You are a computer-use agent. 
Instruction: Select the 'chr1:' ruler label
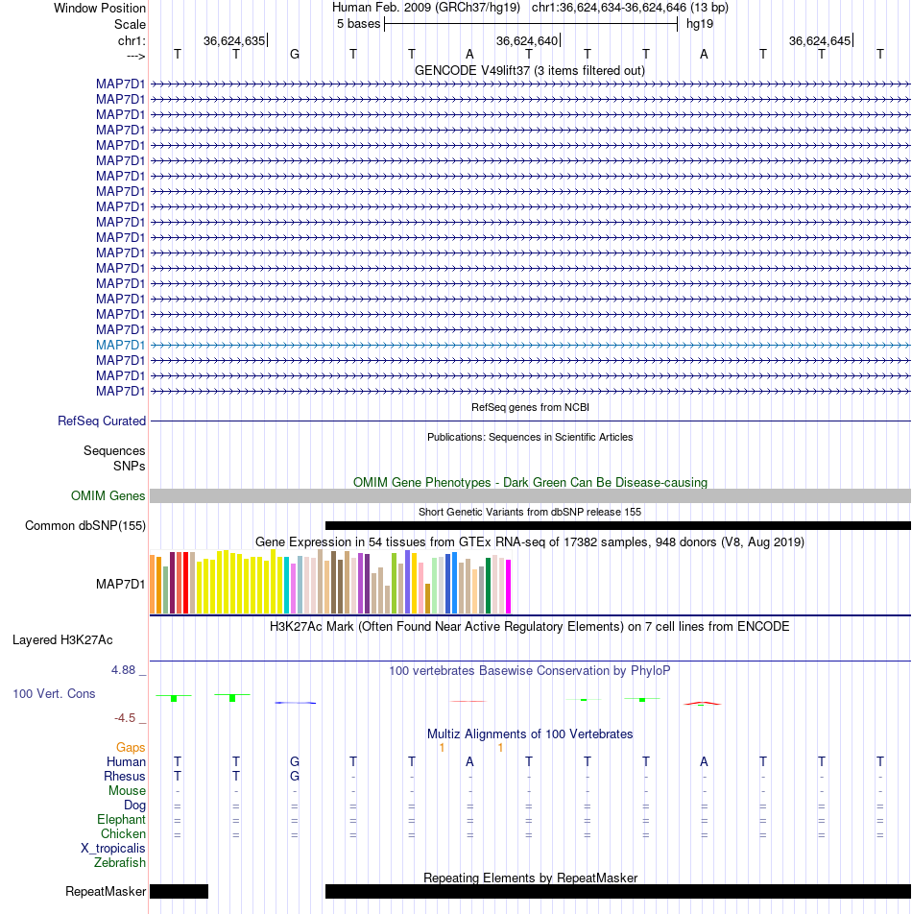(132, 40)
